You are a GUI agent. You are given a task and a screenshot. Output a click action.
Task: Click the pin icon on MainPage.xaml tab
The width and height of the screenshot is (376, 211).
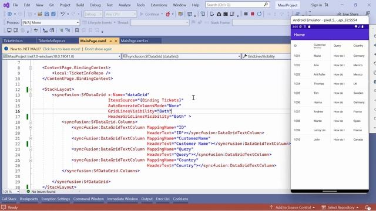[110, 41]
